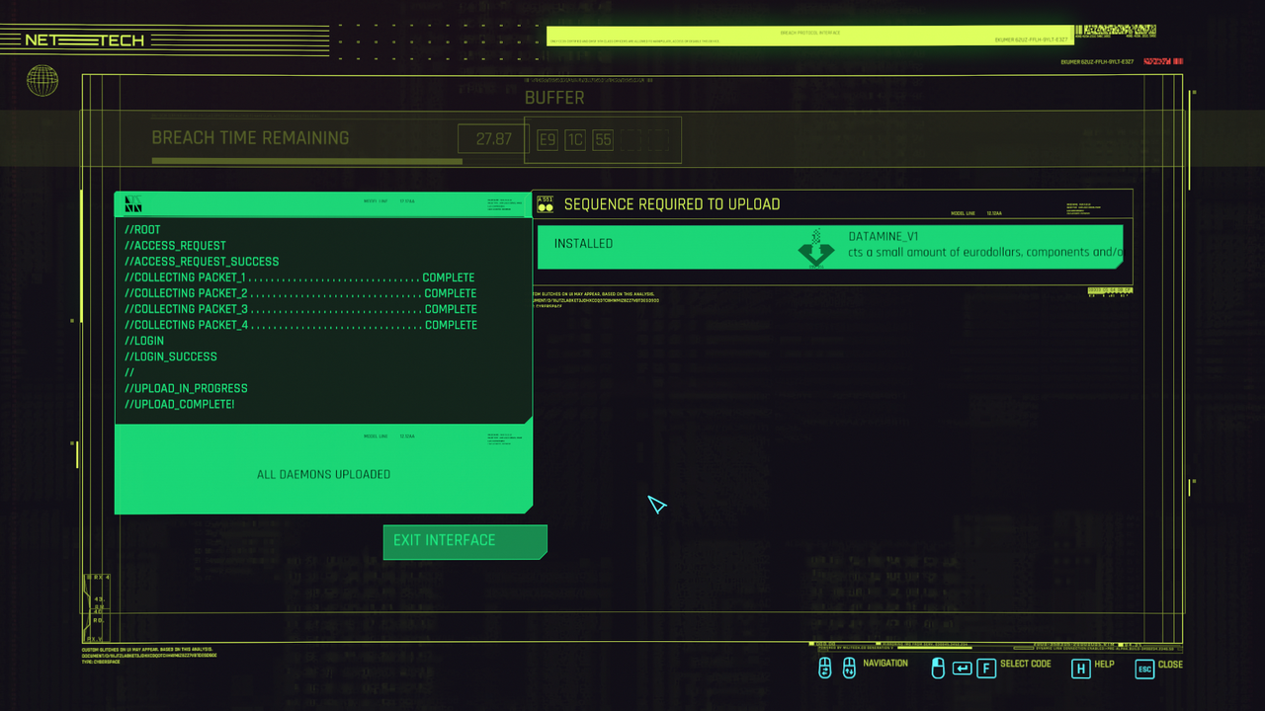Click the first navigation mouse icon

point(825,669)
